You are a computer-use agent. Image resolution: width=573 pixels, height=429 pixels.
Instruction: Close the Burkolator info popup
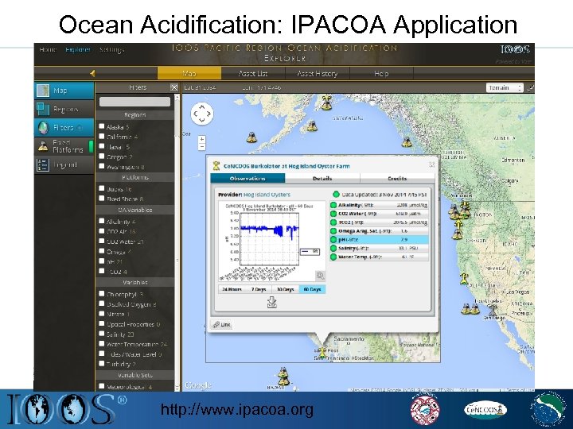click(x=431, y=164)
